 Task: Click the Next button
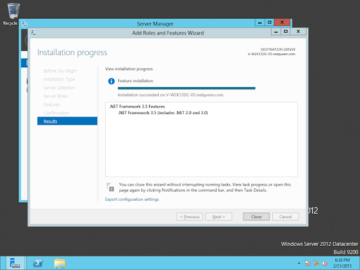coord(219,217)
